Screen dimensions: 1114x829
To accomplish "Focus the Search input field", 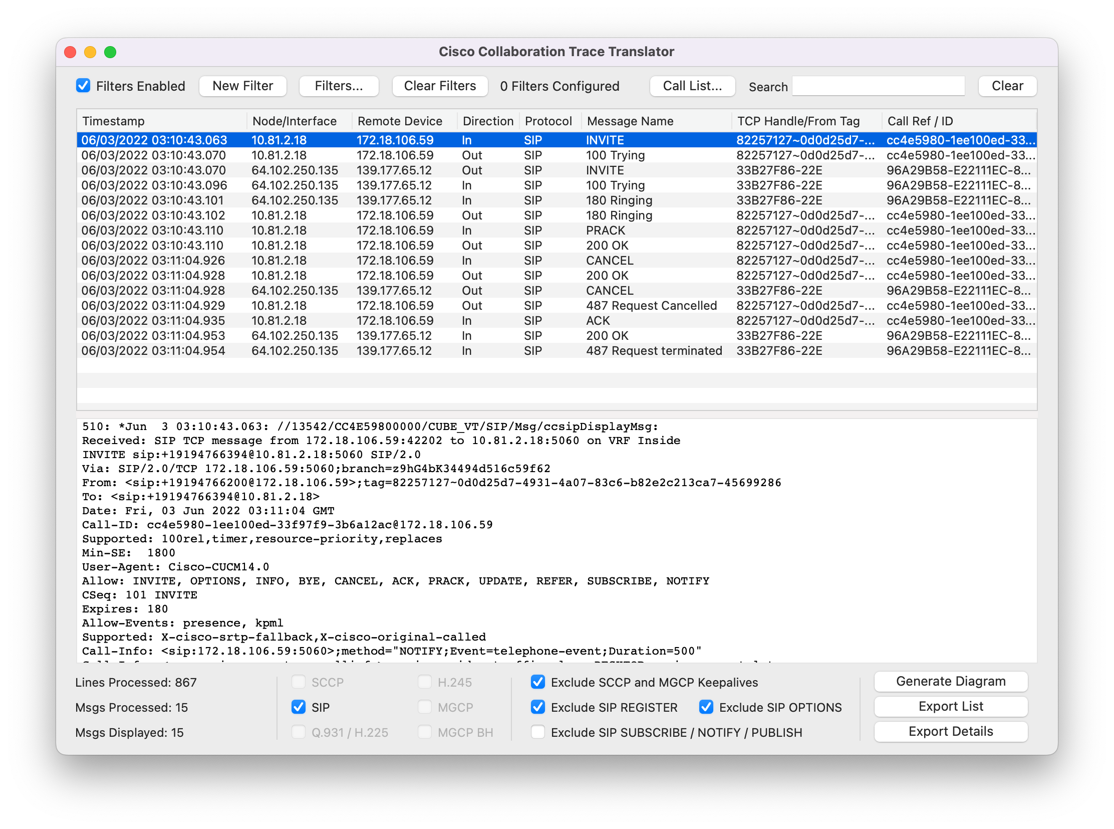I will coord(878,86).
